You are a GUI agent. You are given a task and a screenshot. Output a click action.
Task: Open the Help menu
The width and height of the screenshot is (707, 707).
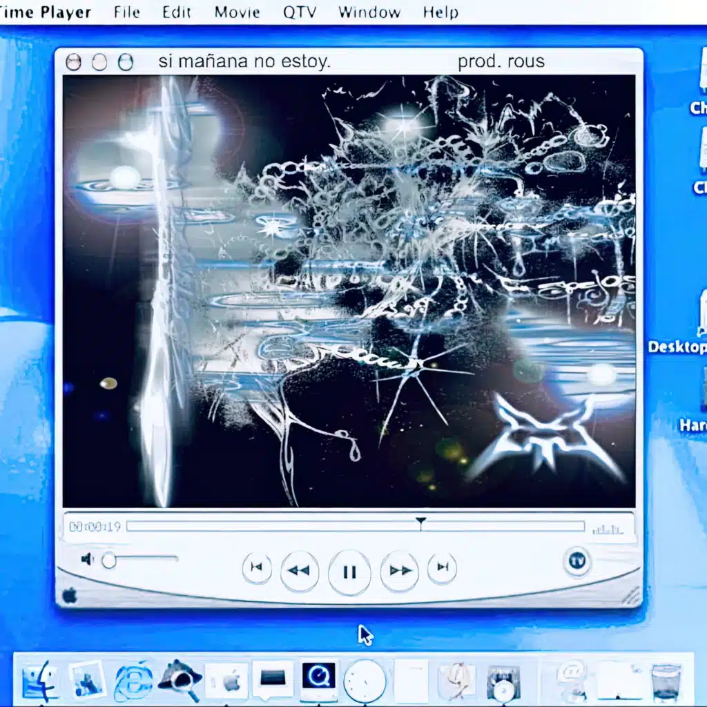click(440, 12)
